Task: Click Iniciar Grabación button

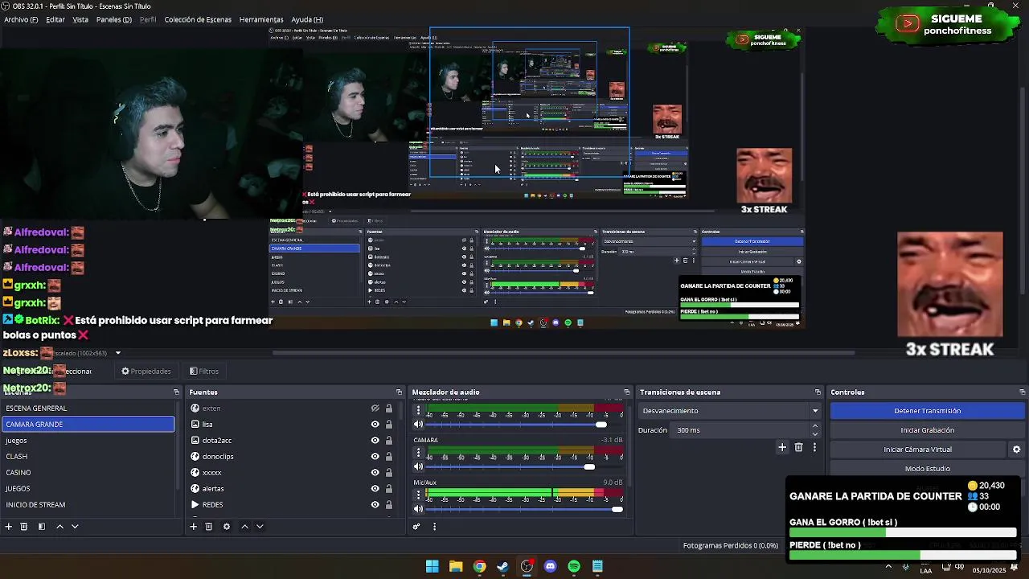Action: click(927, 430)
